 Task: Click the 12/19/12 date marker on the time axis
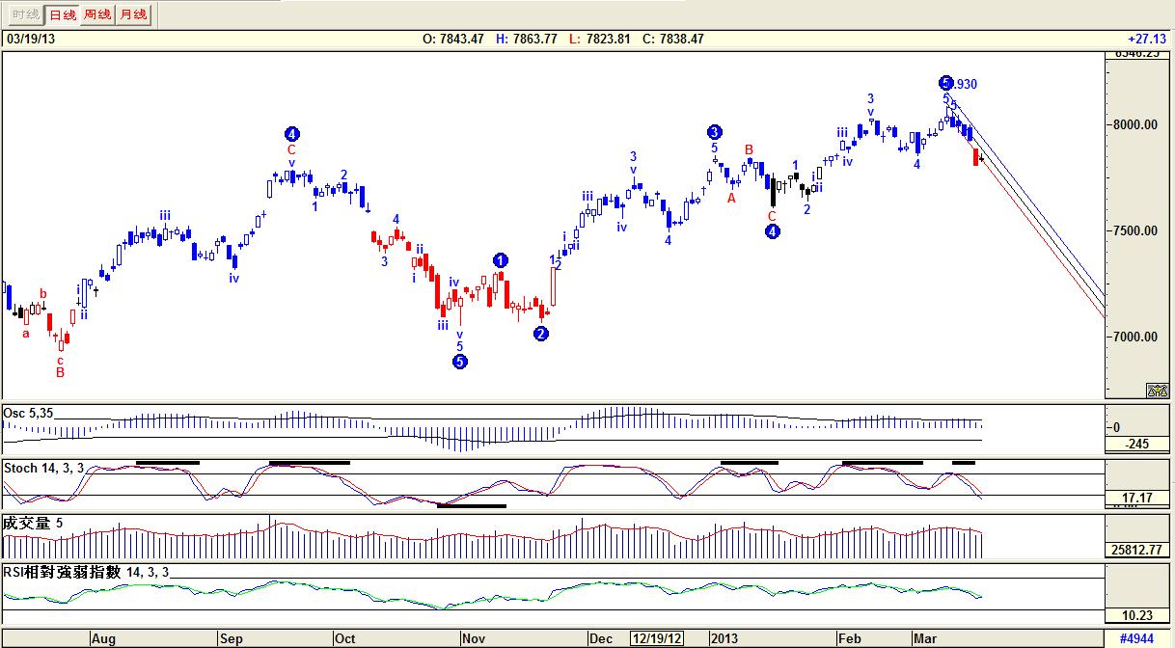tap(657, 638)
